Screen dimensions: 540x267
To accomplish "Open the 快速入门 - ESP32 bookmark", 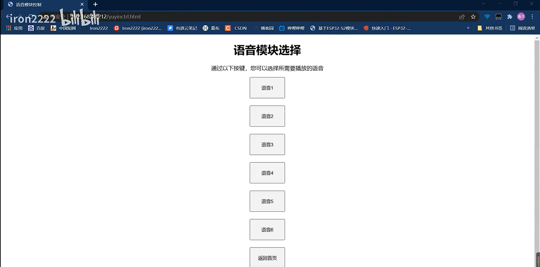I will [387, 28].
